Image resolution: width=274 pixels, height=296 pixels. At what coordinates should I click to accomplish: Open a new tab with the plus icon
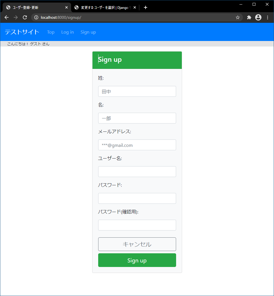coord(146,7)
